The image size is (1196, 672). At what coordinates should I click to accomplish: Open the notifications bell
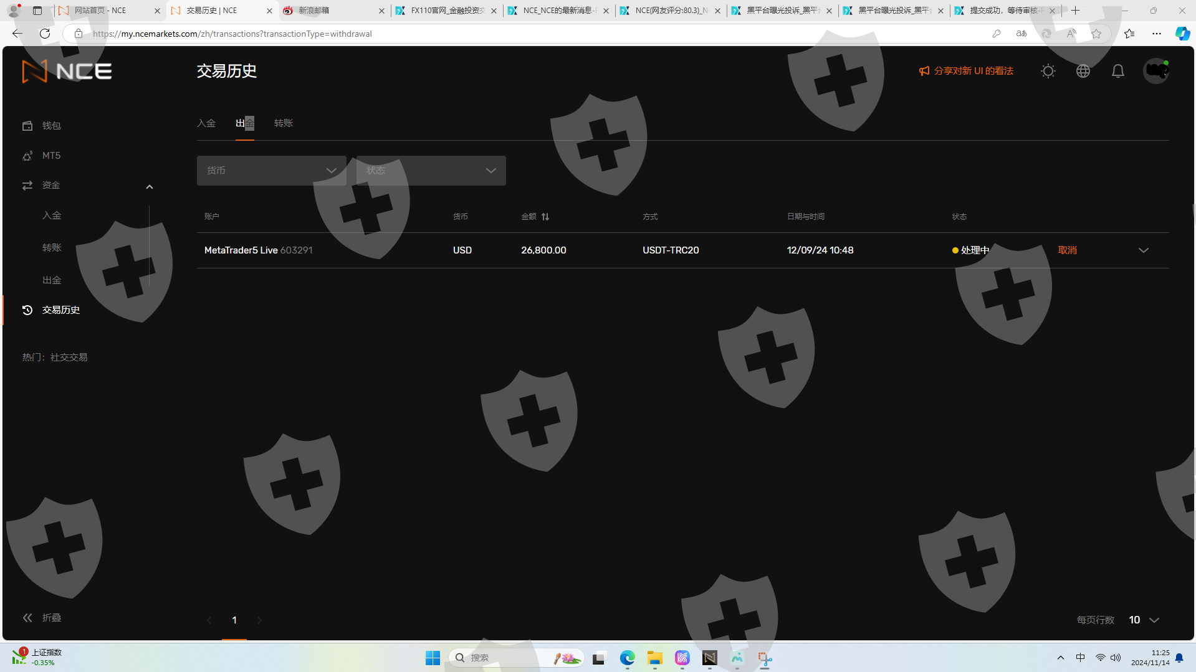click(x=1117, y=71)
